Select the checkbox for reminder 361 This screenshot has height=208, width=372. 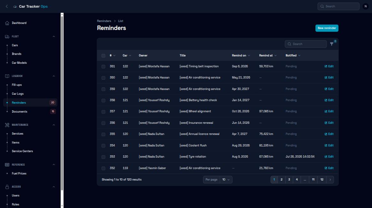pos(103,67)
